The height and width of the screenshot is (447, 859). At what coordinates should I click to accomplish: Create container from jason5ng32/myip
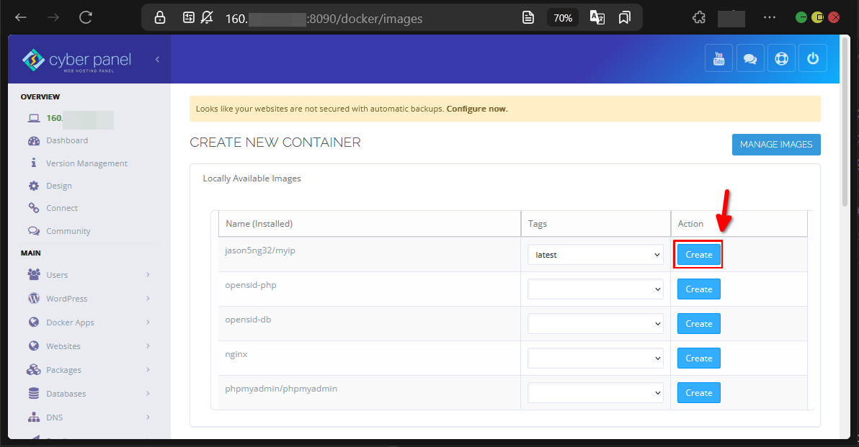698,255
